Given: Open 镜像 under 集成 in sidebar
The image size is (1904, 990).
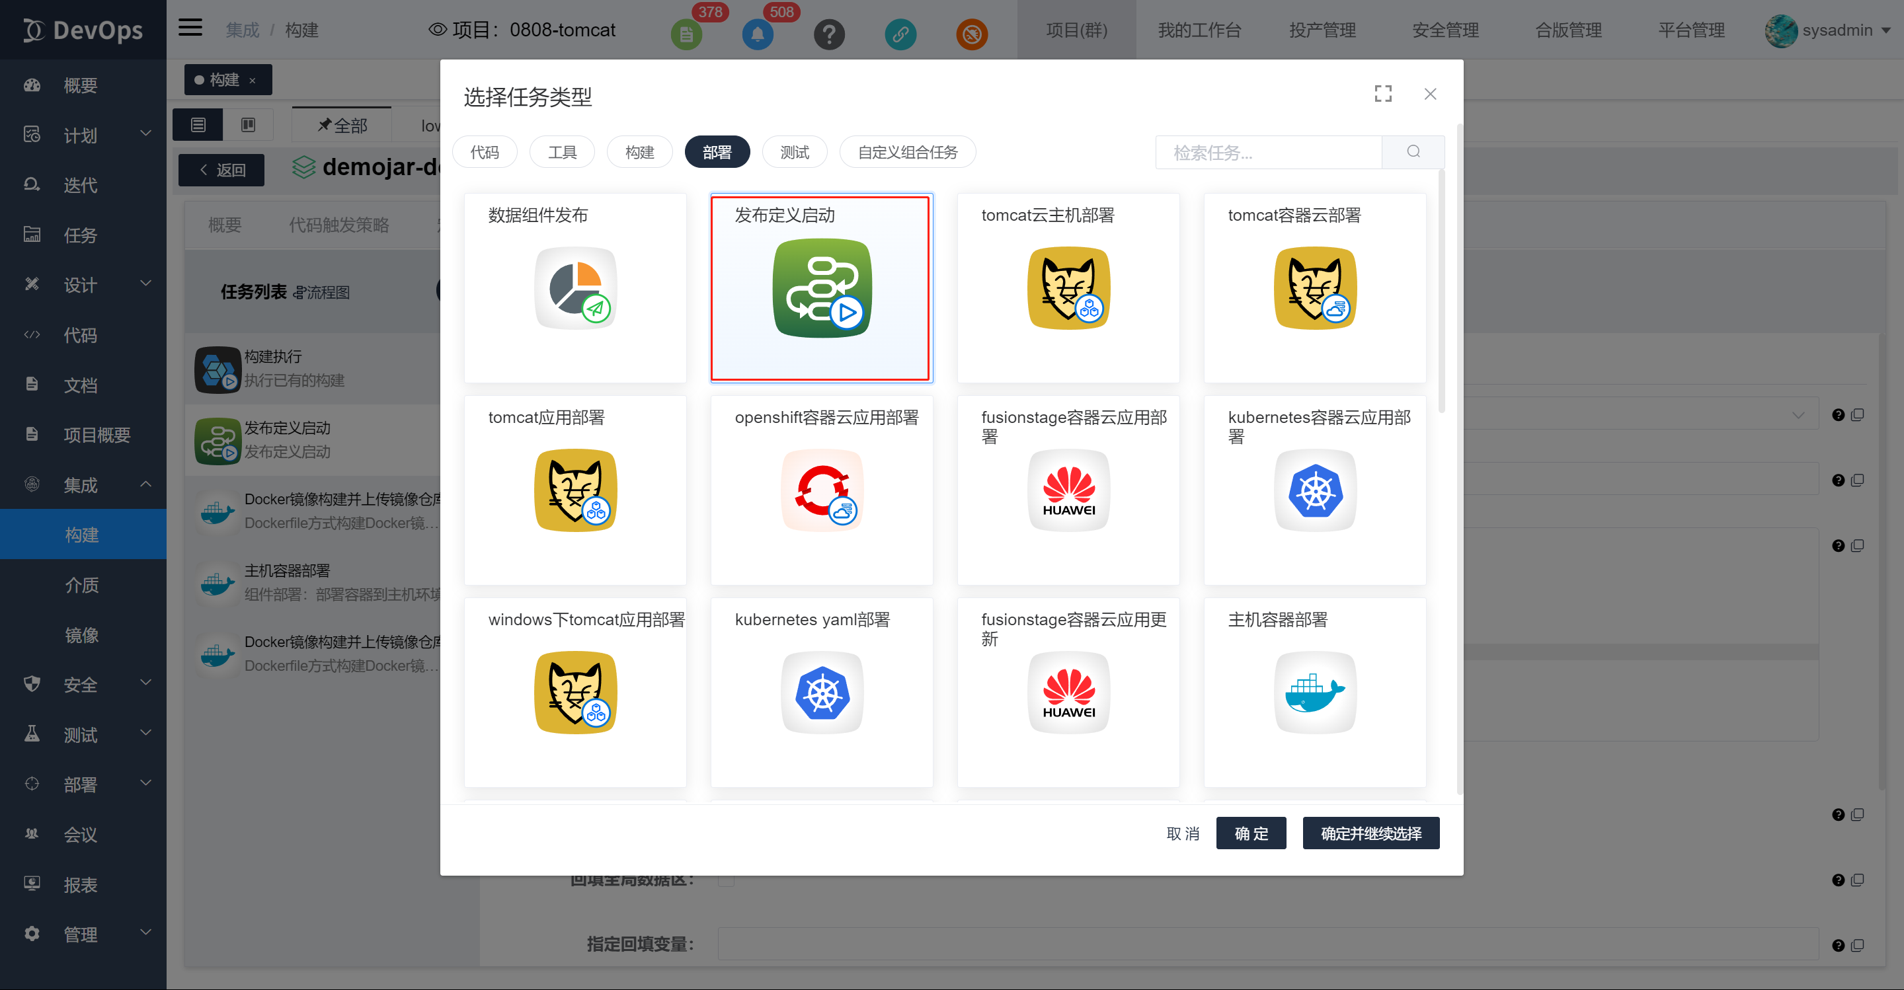Looking at the screenshot, I should pyautogui.click(x=83, y=634).
